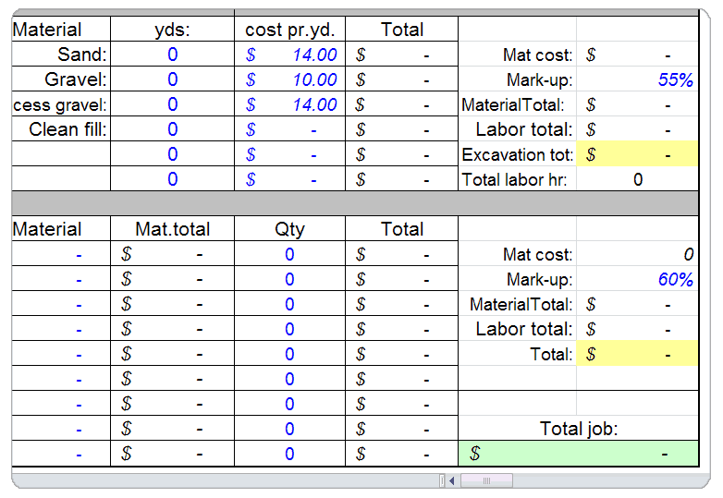This screenshot has width=723, height=498.
Task: Select the Sand cost per yard cell
Action: coord(289,55)
